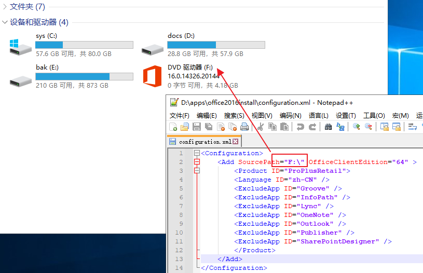Click the bak (E:) capacity bar
Viewport: 423px width, 273px height.
(84, 76)
